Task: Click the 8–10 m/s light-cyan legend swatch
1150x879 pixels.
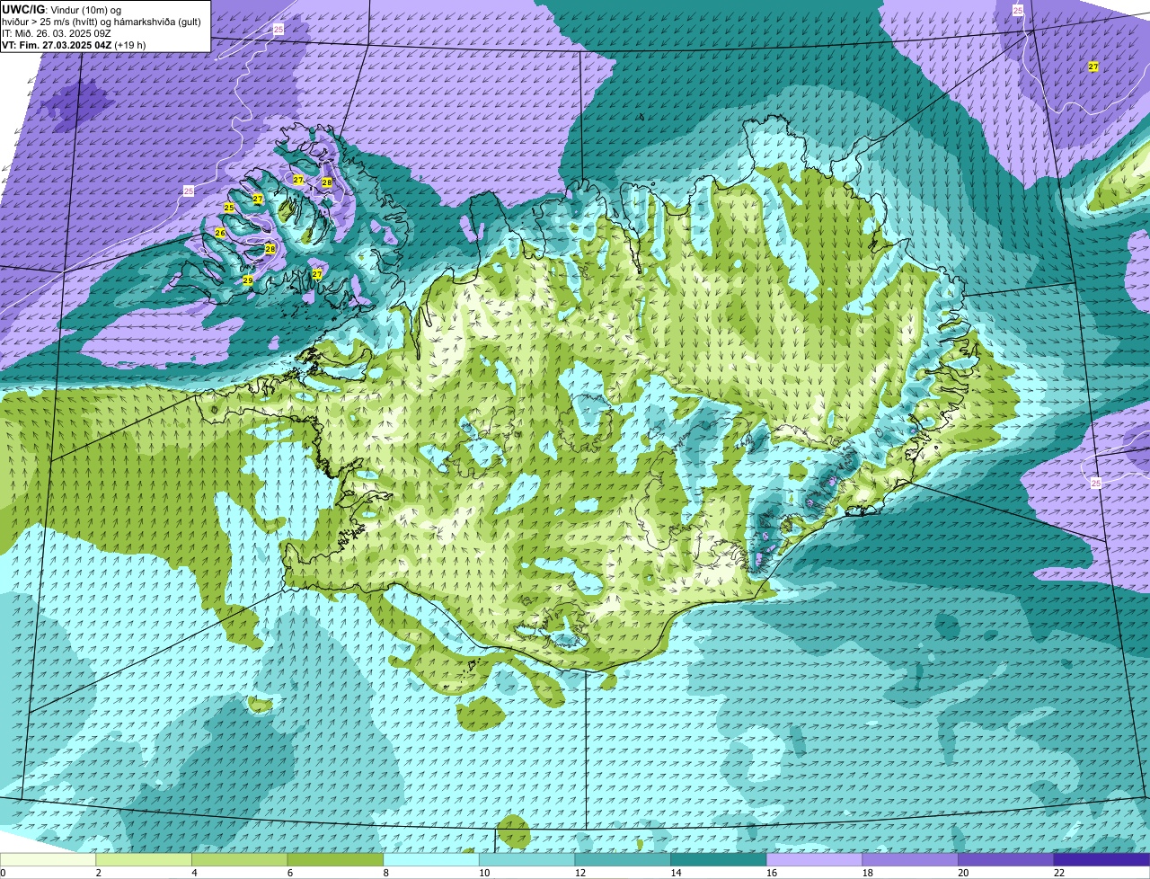Action: coord(431,859)
